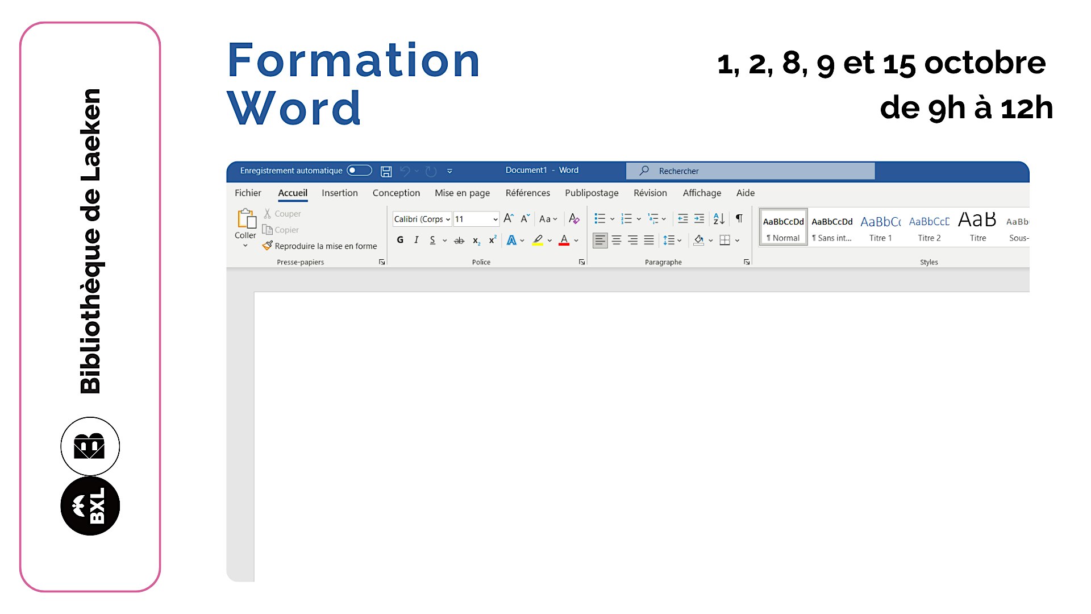This screenshot has width=1091, height=614.
Task: Open the Conception tab
Action: [x=396, y=193]
